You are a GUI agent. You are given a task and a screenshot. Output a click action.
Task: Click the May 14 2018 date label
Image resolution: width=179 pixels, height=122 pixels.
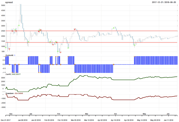click(142, 120)
